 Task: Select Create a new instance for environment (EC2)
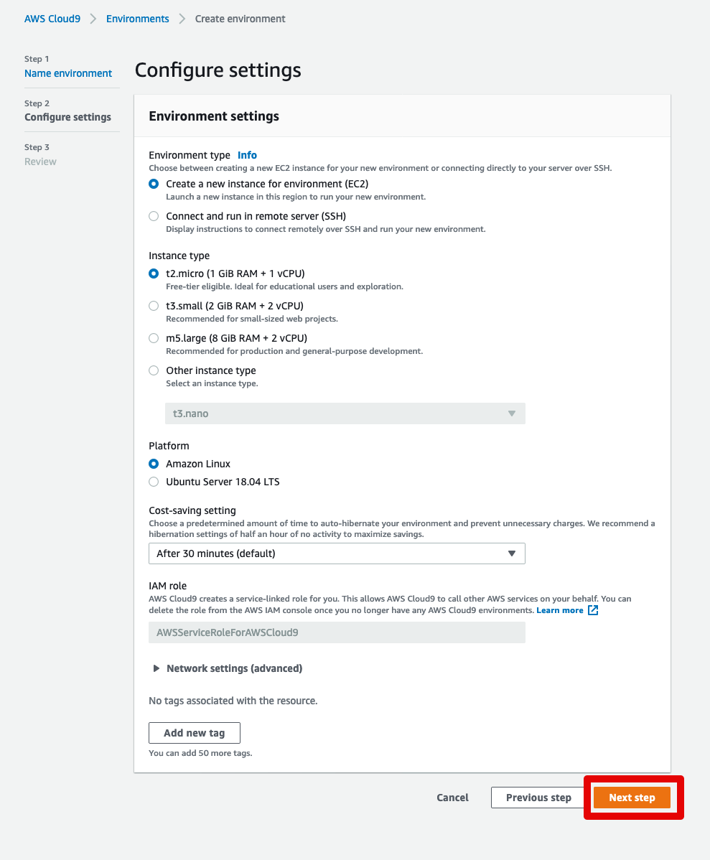pyautogui.click(x=153, y=183)
